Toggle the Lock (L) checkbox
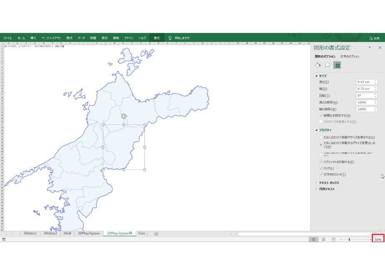The image size is (385, 275). click(x=321, y=168)
